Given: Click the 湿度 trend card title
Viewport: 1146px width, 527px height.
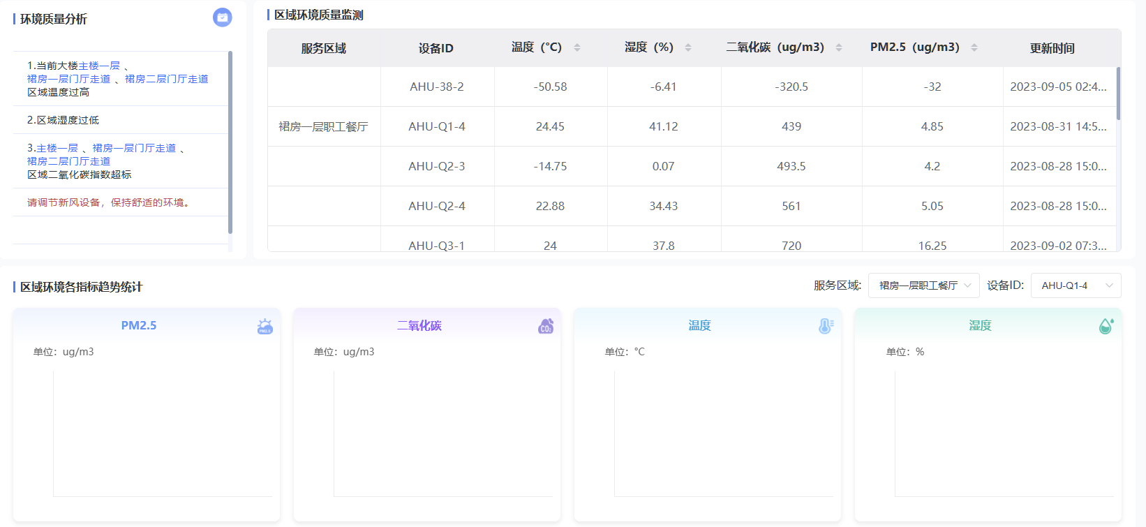Looking at the screenshot, I should tap(980, 325).
